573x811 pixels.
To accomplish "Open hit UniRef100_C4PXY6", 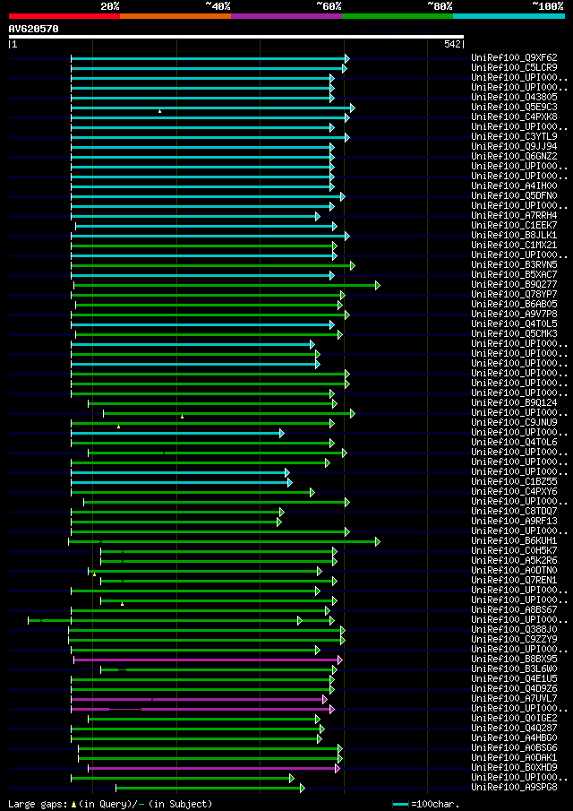I will pos(514,491).
